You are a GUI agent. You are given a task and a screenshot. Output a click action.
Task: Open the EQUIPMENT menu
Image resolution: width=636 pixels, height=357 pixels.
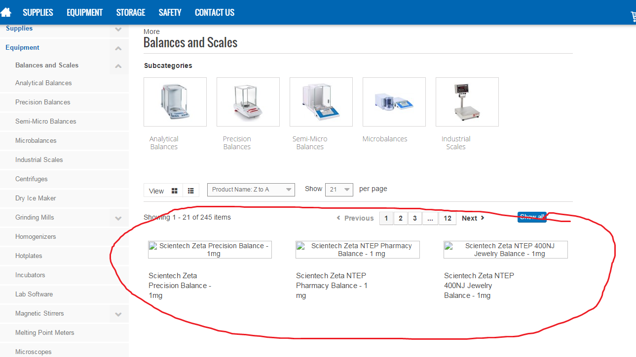point(85,12)
